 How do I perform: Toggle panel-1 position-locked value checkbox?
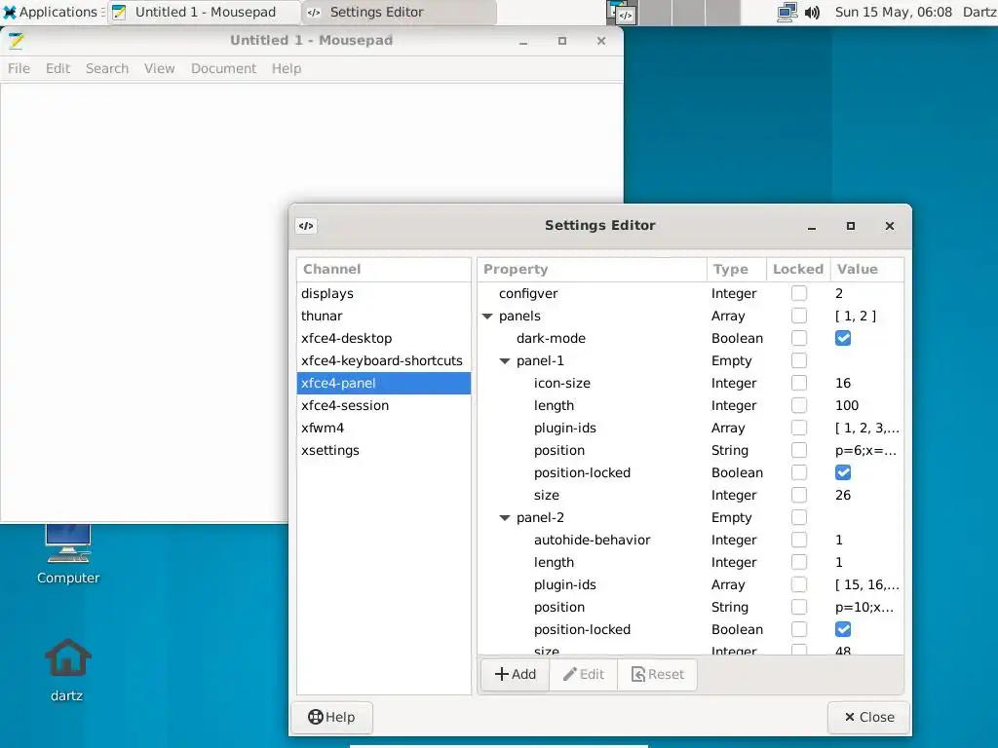(843, 472)
